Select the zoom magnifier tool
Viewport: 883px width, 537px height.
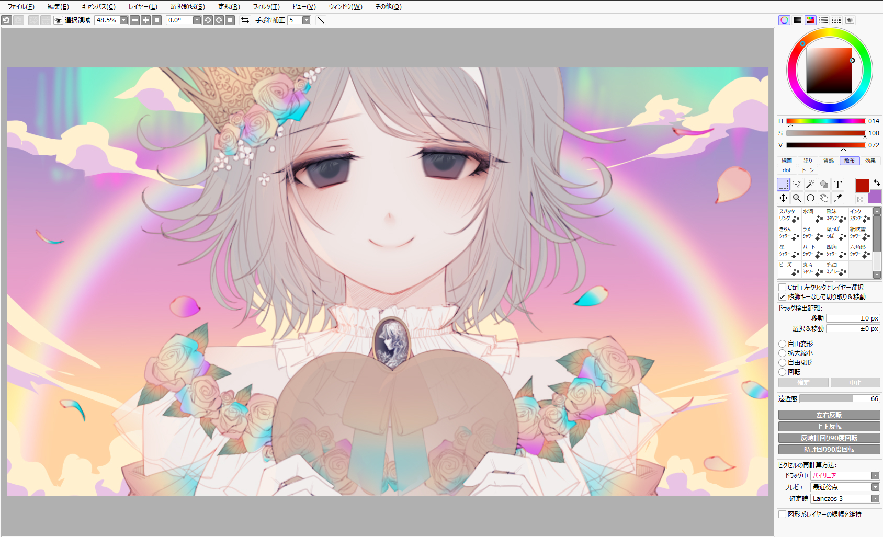[797, 198]
